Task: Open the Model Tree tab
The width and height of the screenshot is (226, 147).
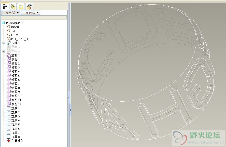Action: (5, 6)
